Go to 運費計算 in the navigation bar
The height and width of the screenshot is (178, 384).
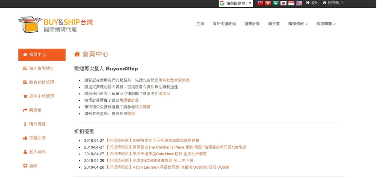[252, 24]
